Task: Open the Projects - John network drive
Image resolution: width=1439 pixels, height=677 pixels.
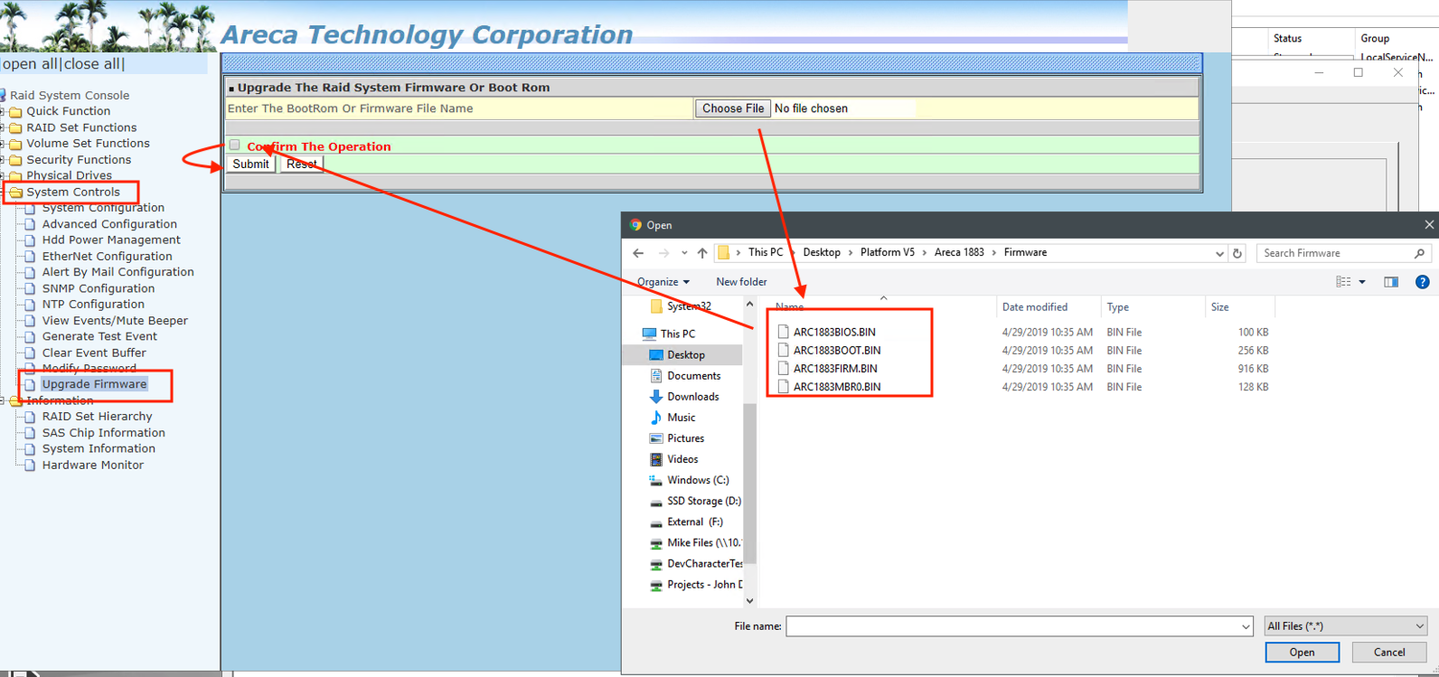Action: pyautogui.click(x=704, y=585)
